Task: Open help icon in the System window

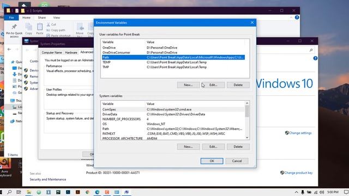Action: [x=315, y=58]
